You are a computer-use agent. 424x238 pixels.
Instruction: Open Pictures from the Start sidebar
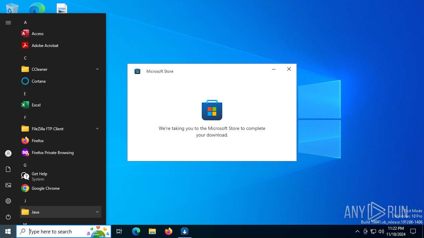(x=8, y=185)
